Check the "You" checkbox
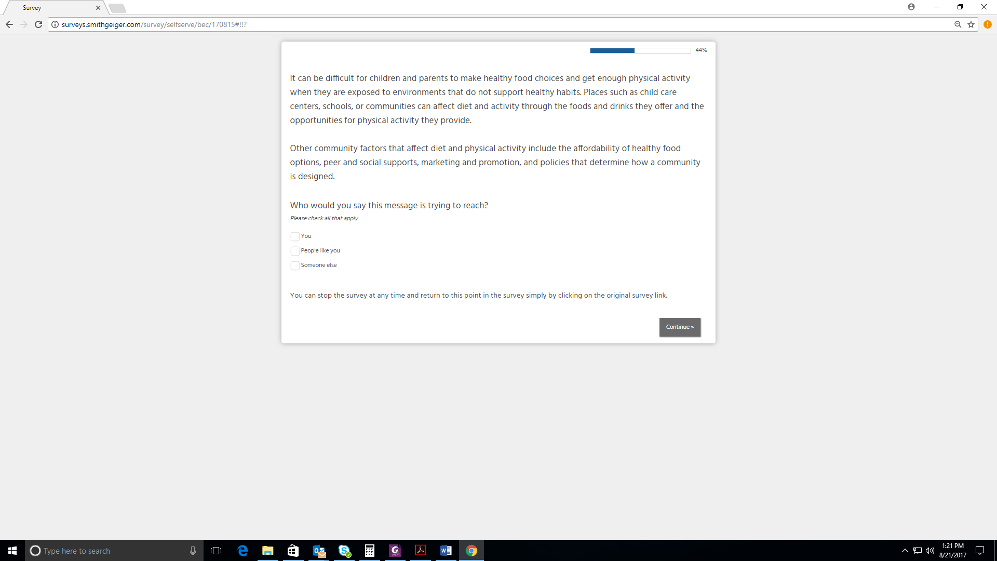The width and height of the screenshot is (997, 561). (x=295, y=236)
